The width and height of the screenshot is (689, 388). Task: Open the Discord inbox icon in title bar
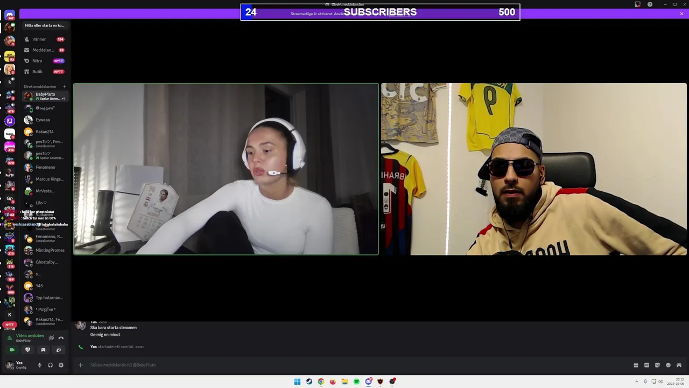(638, 4)
